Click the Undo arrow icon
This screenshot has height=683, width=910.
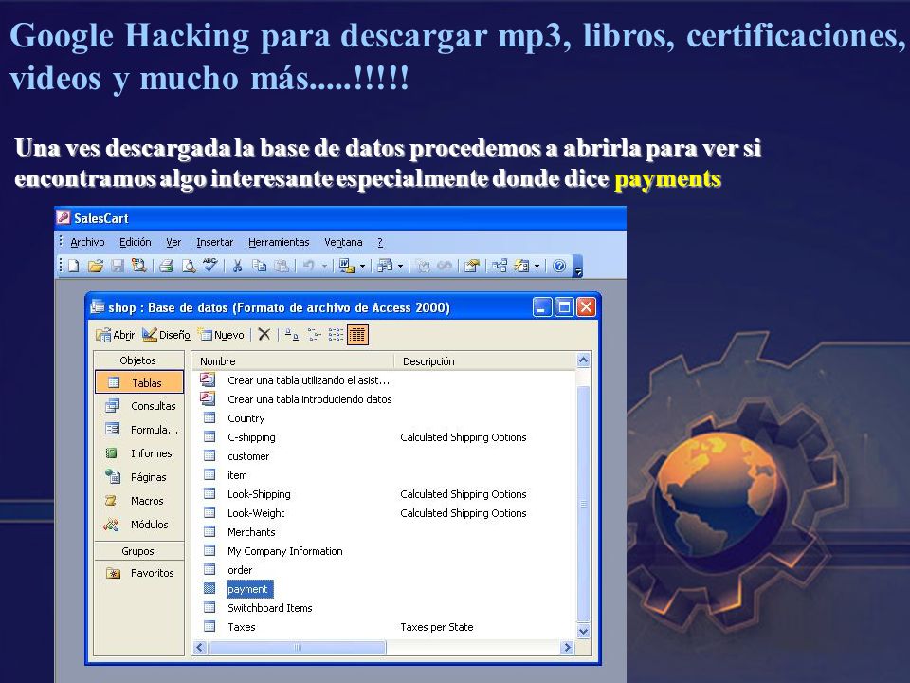coord(308,266)
